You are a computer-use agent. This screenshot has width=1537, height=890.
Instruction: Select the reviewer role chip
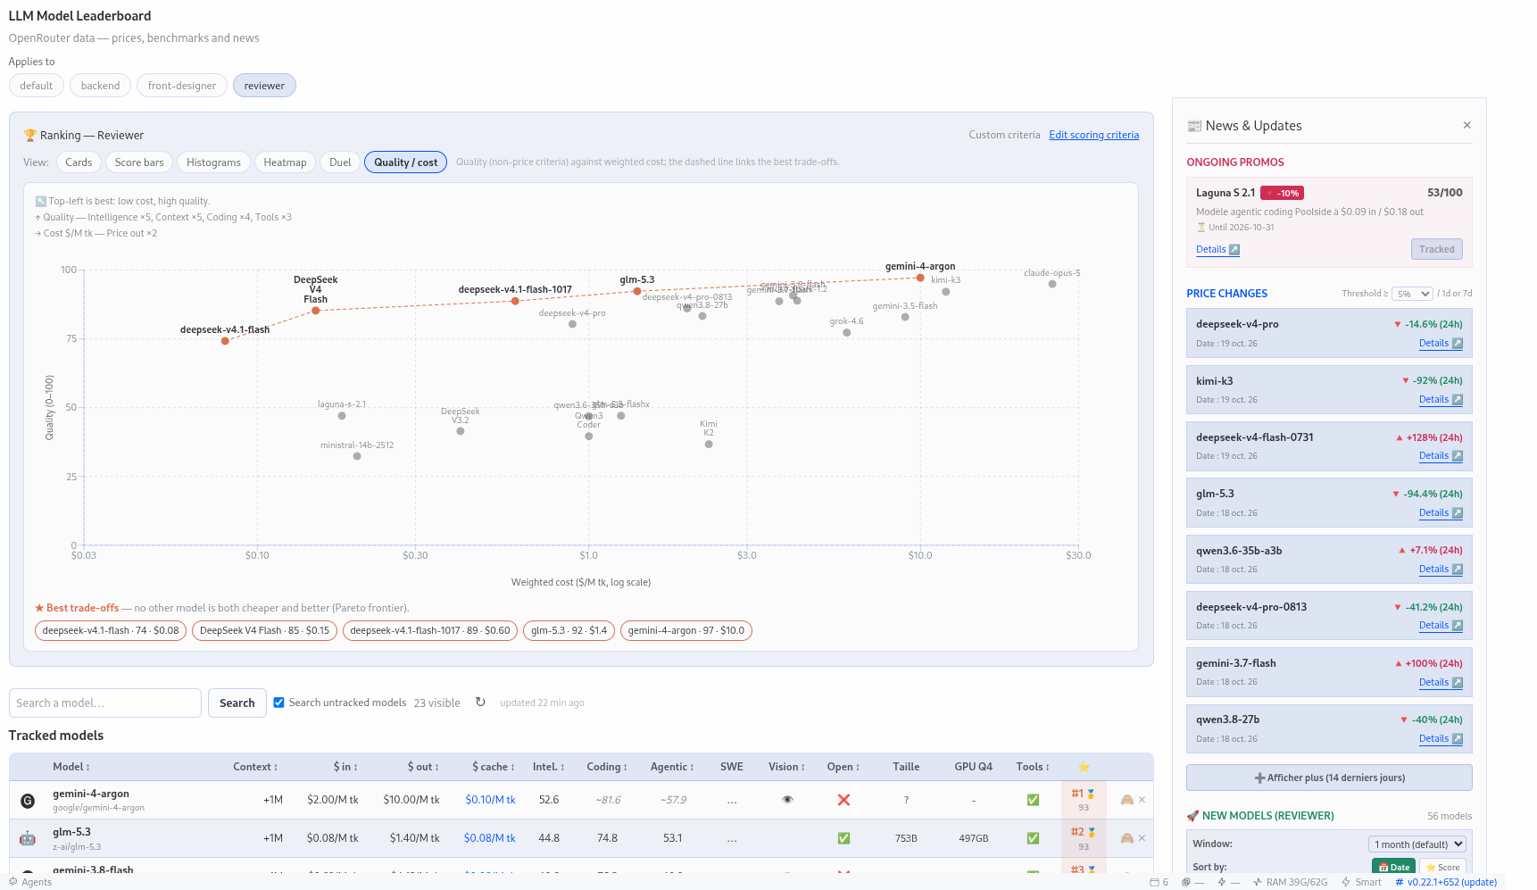point(264,86)
